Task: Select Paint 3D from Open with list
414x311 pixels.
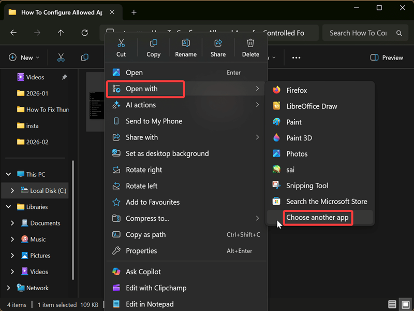Action: (299, 138)
